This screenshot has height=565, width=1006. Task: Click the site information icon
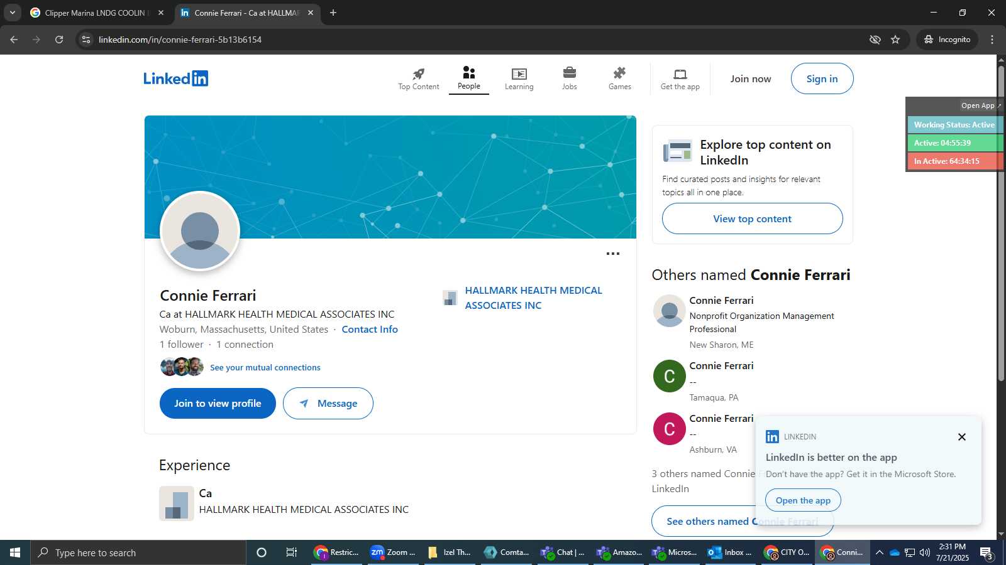click(x=86, y=40)
